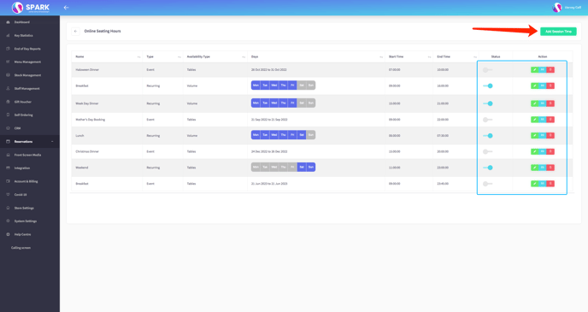Click Sat day chip in Weekend row
588x312 pixels.
(x=302, y=168)
